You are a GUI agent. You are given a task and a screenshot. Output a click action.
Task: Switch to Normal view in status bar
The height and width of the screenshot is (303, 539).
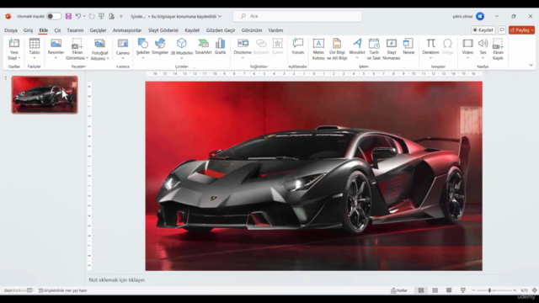421,290
